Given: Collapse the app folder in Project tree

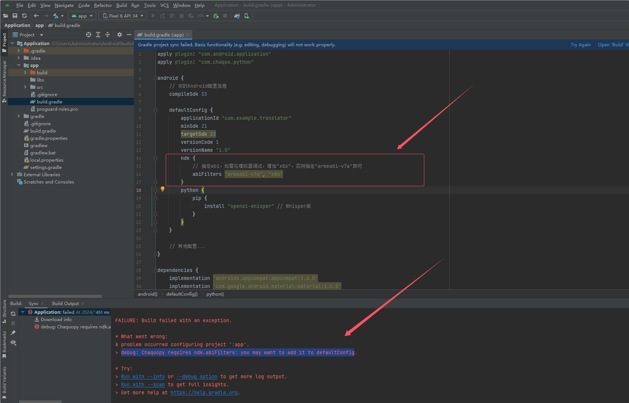Looking at the screenshot, I should (x=19, y=65).
